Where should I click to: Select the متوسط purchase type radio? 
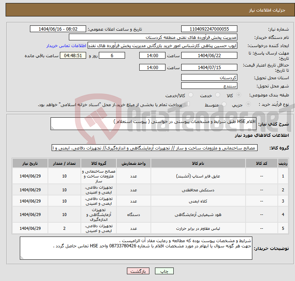tap(224, 104)
